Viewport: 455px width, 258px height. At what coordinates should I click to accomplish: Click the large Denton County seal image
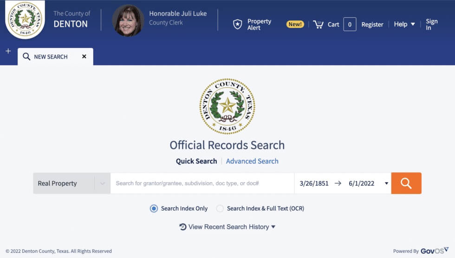(x=227, y=106)
